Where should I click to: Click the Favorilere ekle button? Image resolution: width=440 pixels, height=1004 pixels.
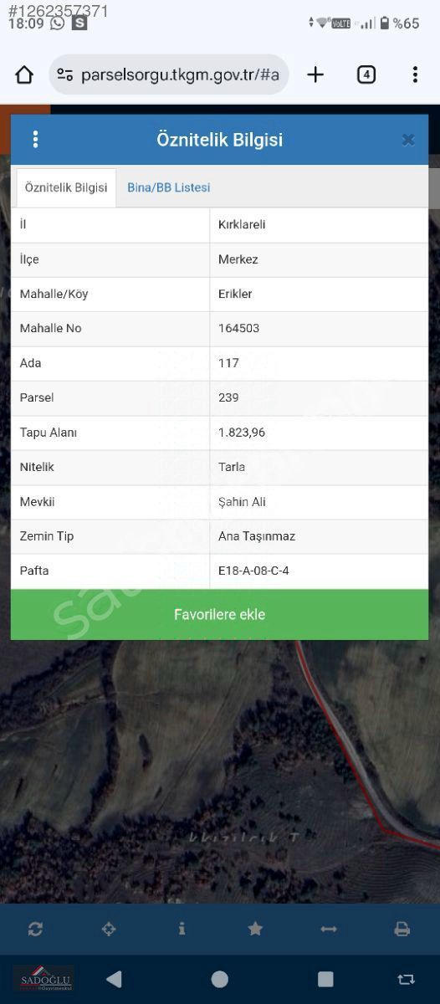219,614
